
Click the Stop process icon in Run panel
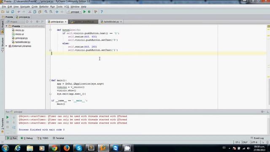coord(8,122)
